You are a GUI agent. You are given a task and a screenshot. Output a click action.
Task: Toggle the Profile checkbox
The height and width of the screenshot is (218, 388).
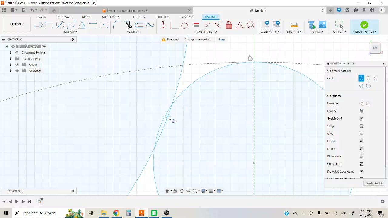coord(361,141)
